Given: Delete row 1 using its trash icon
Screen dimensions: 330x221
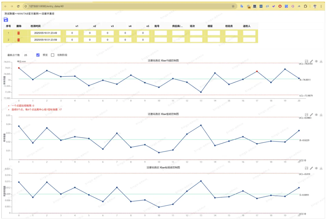Looking at the screenshot, I should click(19, 33).
